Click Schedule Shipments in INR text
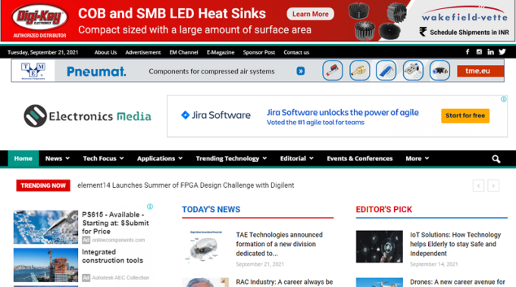 [469, 33]
